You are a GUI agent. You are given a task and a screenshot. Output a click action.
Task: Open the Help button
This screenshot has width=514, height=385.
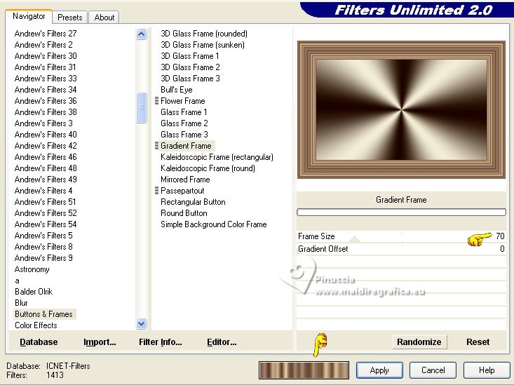(487, 370)
